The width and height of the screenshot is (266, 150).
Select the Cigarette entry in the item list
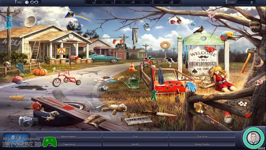69,144
